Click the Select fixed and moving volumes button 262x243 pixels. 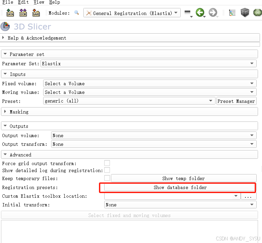(x=130, y=215)
